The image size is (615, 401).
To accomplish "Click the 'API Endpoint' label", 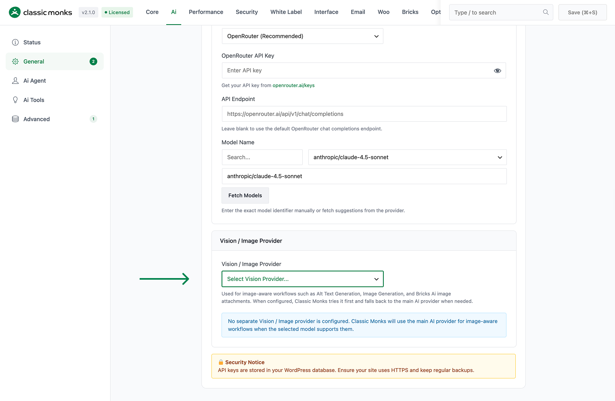I will (x=238, y=99).
